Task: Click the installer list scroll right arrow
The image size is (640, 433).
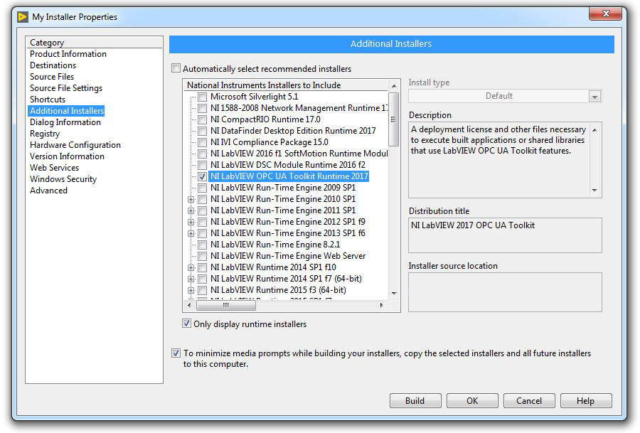Action: 382,305
